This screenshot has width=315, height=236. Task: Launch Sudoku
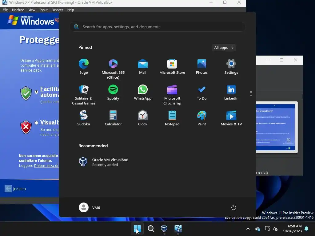click(x=84, y=118)
